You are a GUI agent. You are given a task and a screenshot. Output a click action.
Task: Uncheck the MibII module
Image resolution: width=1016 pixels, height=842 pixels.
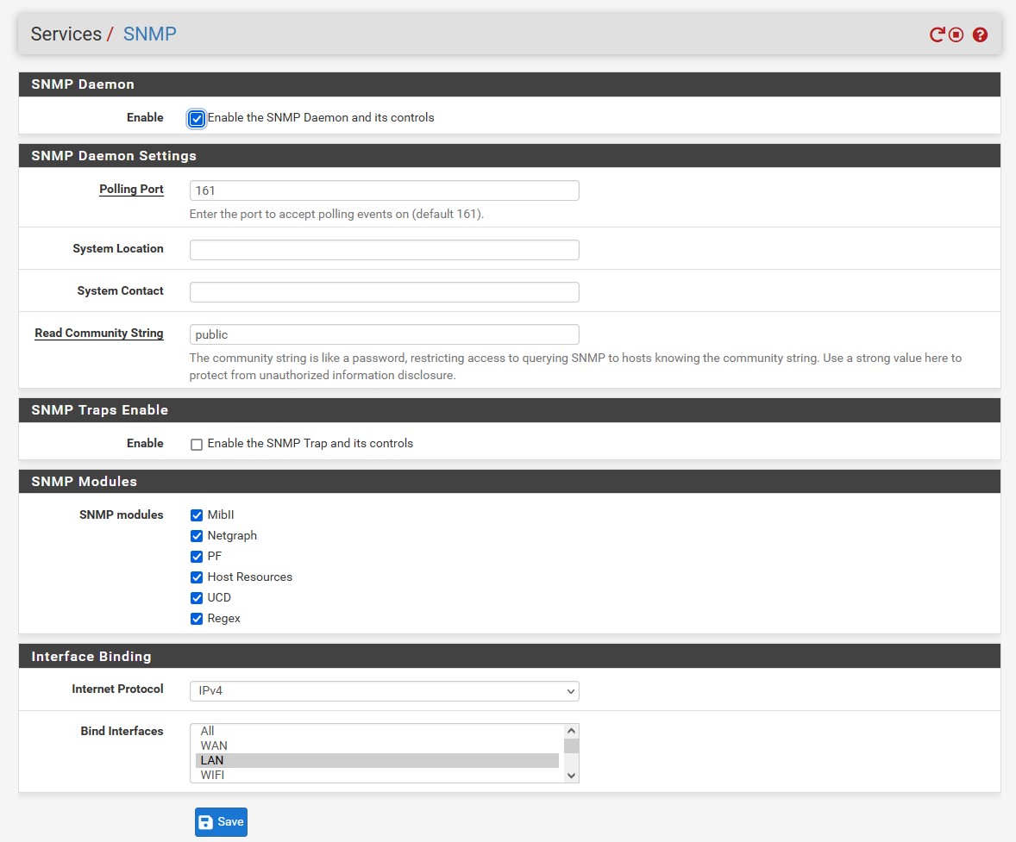click(197, 515)
